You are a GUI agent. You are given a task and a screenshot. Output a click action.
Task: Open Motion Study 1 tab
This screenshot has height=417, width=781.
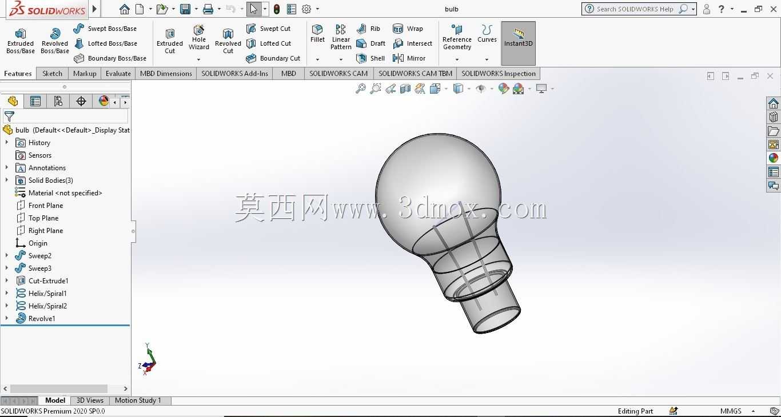pos(138,400)
